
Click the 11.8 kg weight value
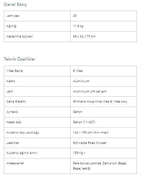(x=78, y=26)
